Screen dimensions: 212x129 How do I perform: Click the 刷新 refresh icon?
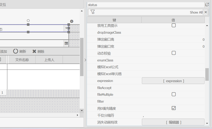[16, 51]
